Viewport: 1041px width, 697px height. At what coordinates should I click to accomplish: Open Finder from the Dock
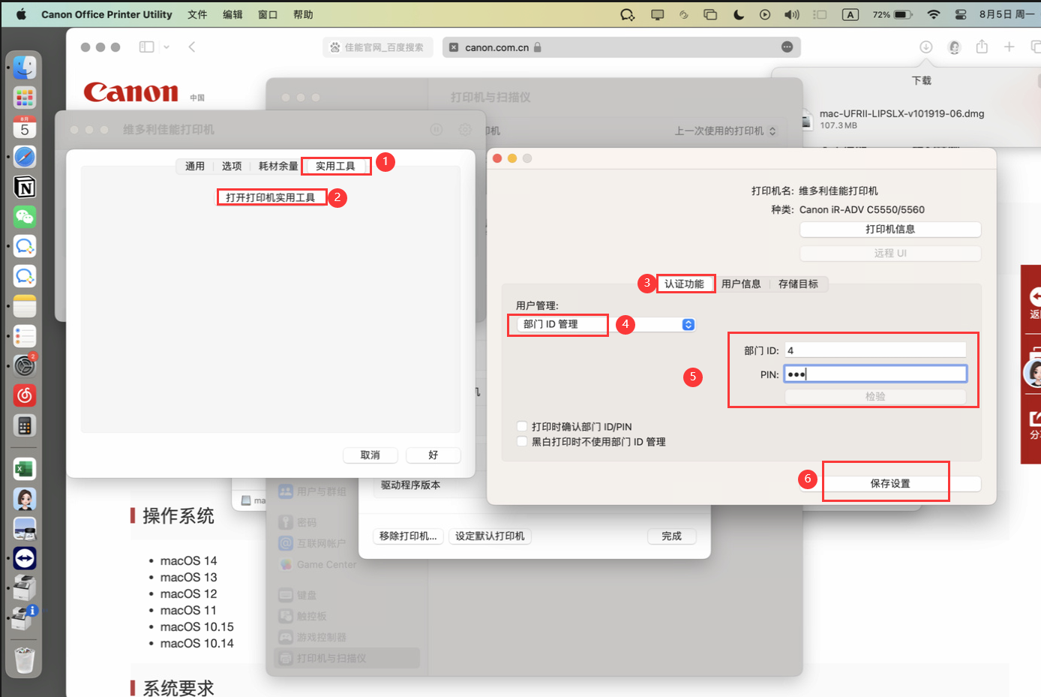25,68
